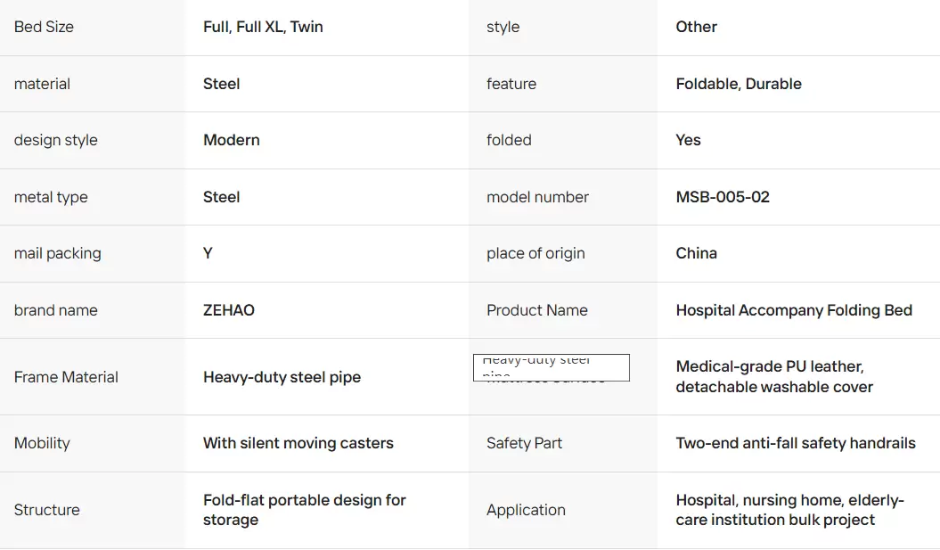Select the 'Full, Full XL, Twin' value
The height and width of the screenshot is (550, 940).
click(x=263, y=27)
